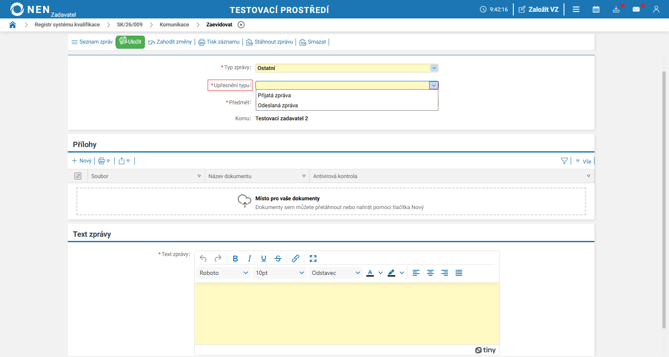
Task: Open the user profile icon
Action: coord(656,9)
